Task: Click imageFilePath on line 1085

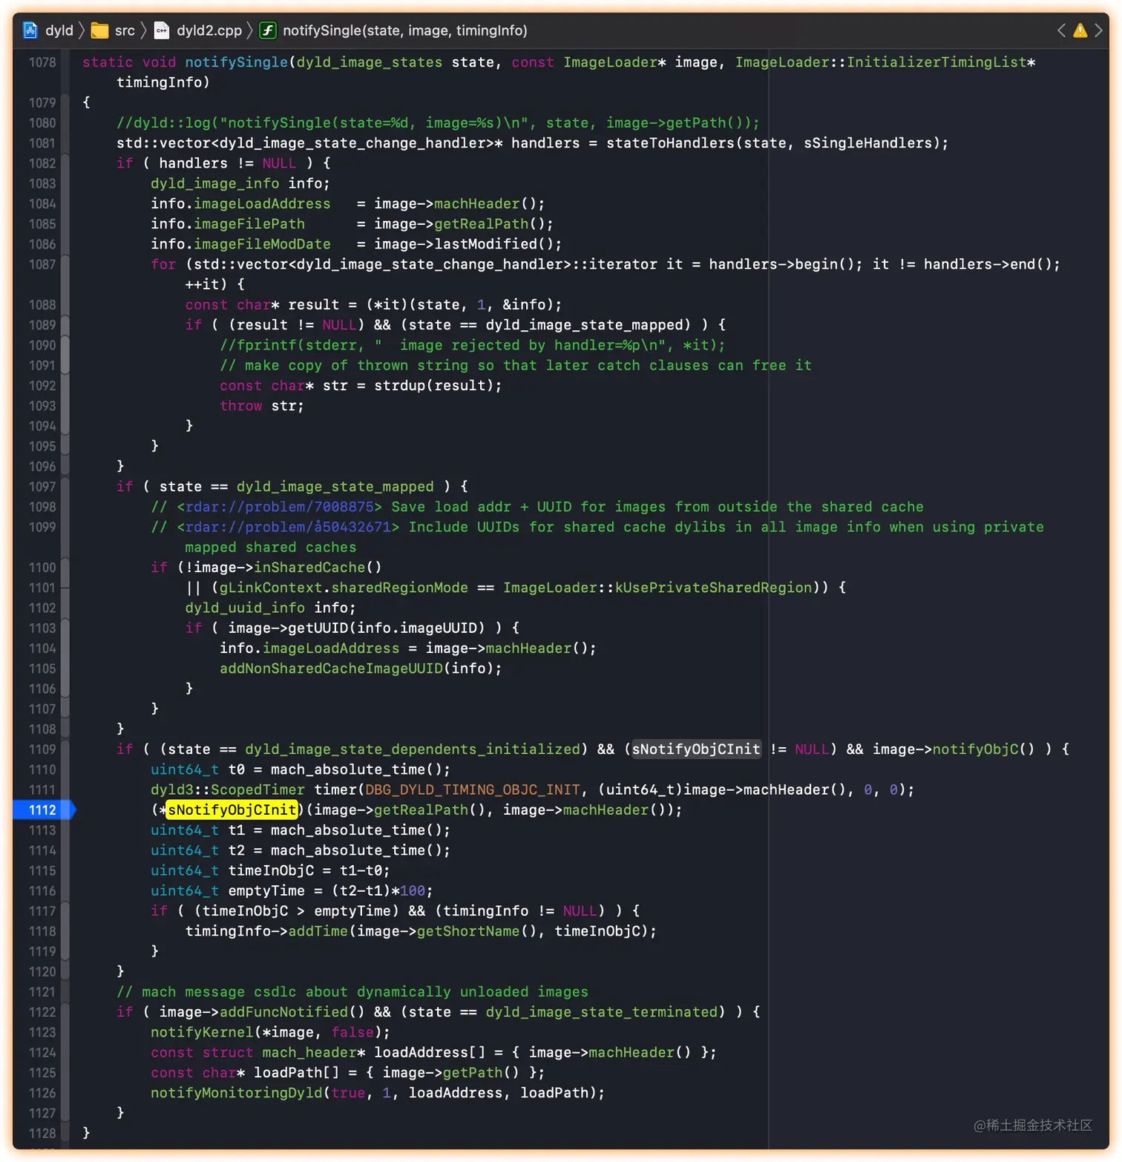Action: tap(249, 224)
